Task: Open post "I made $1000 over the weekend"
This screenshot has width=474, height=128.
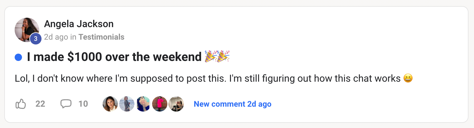Action: pyautogui.click(x=114, y=57)
